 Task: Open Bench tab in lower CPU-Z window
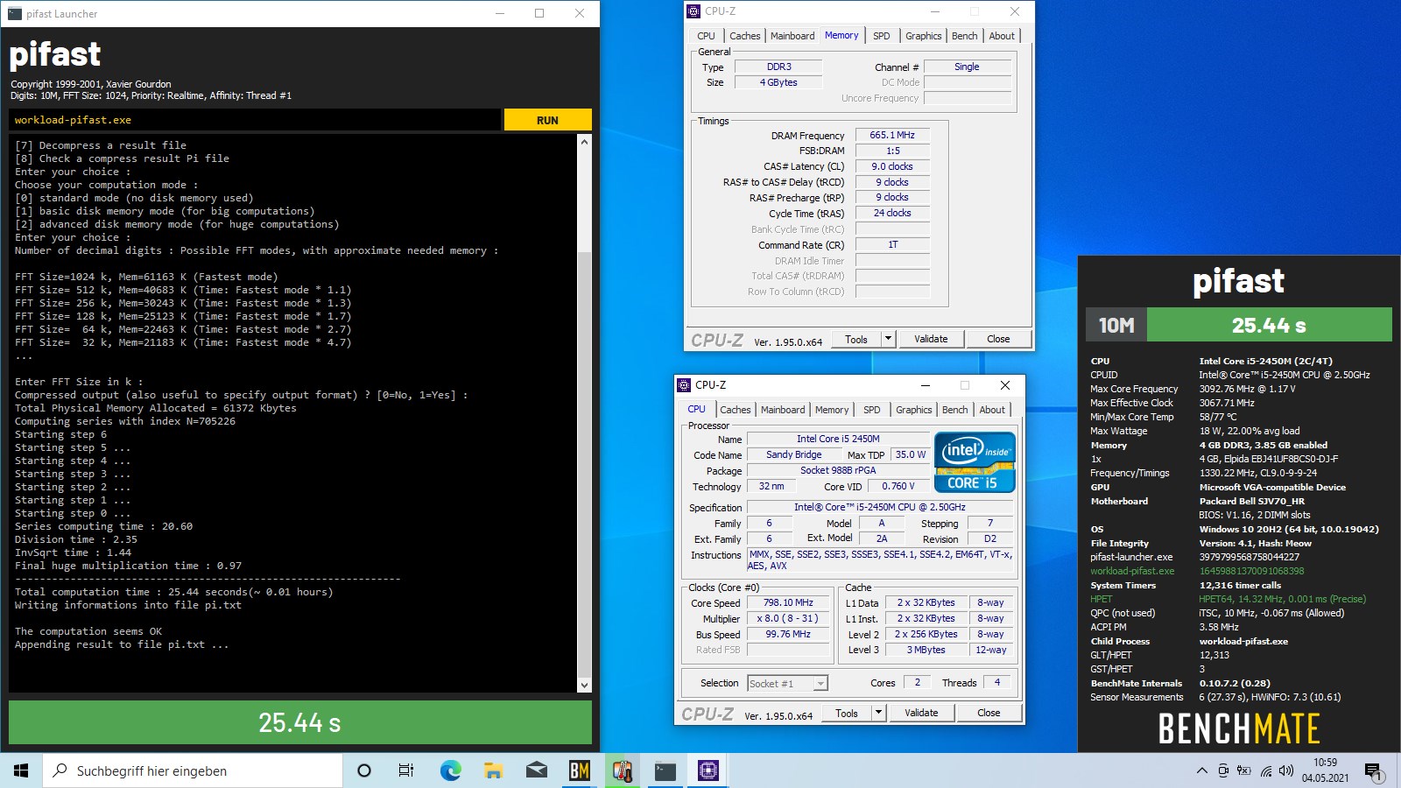click(x=955, y=410)
